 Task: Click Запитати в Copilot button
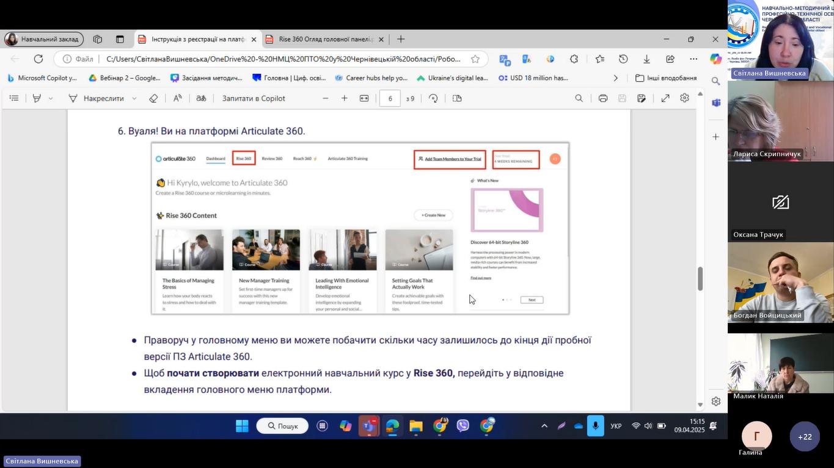[x=254, y=98]
